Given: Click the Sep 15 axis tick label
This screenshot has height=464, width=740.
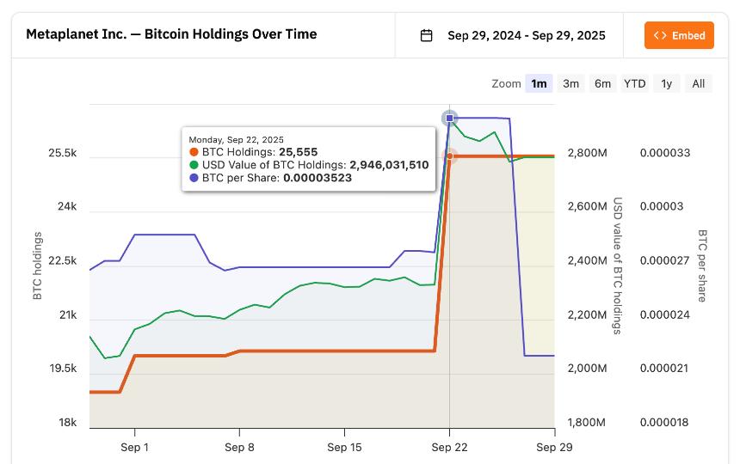Looking at the screenshot, I should pos(344,448).
